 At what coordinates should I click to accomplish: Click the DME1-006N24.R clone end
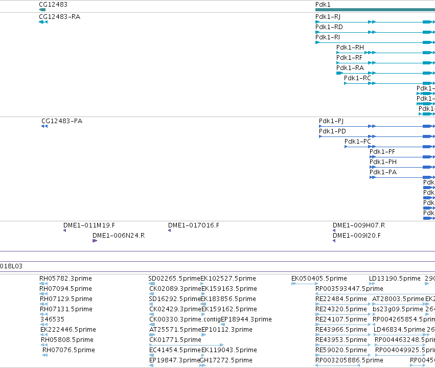coord(95,241)
